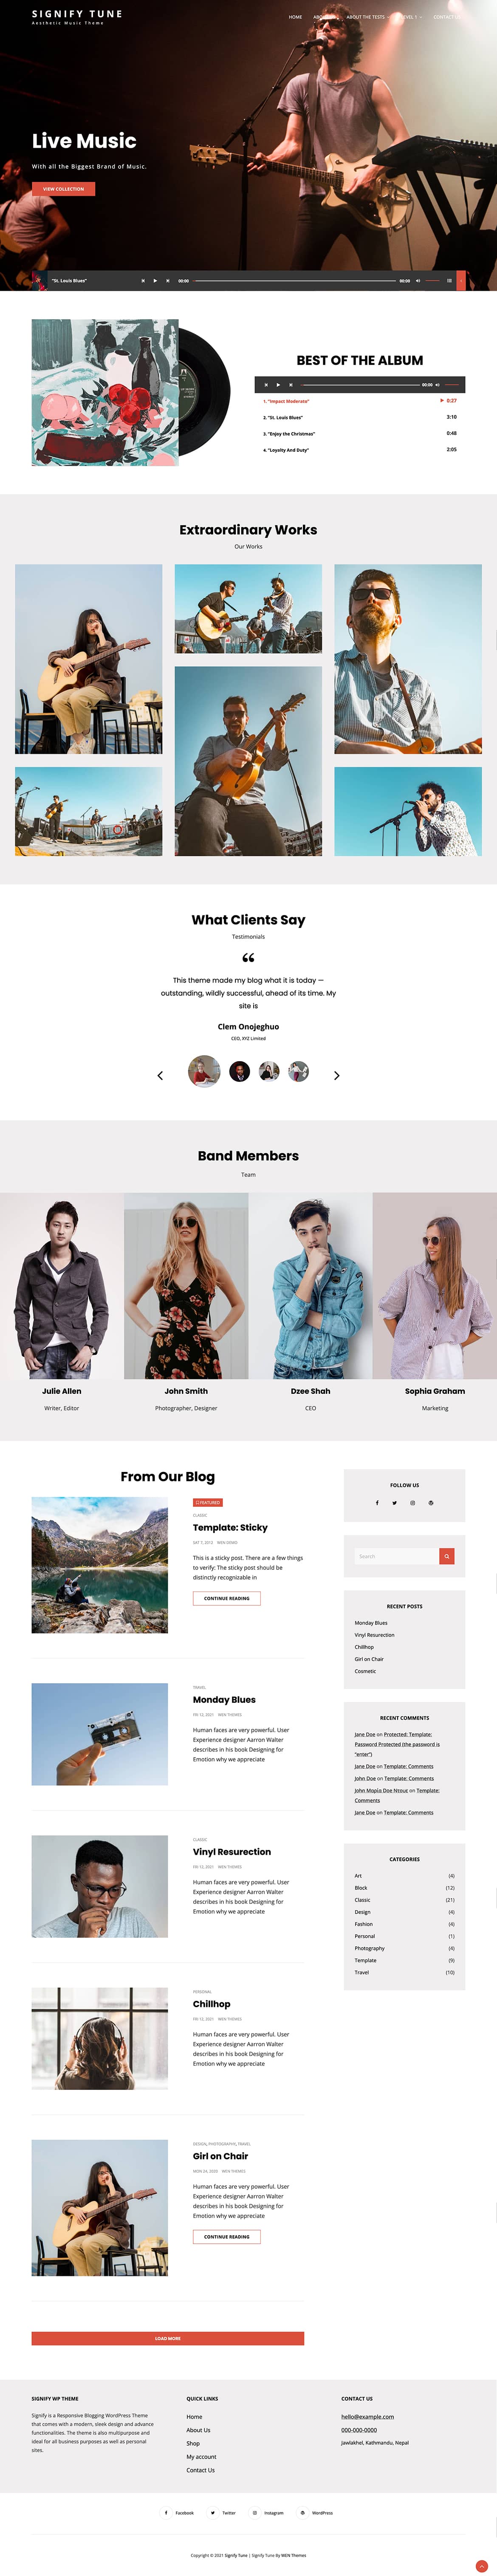Viewport: 497px width, 2576px height.
Task: Open Facebook icon in Follow Us widget
Action: 377,1503
